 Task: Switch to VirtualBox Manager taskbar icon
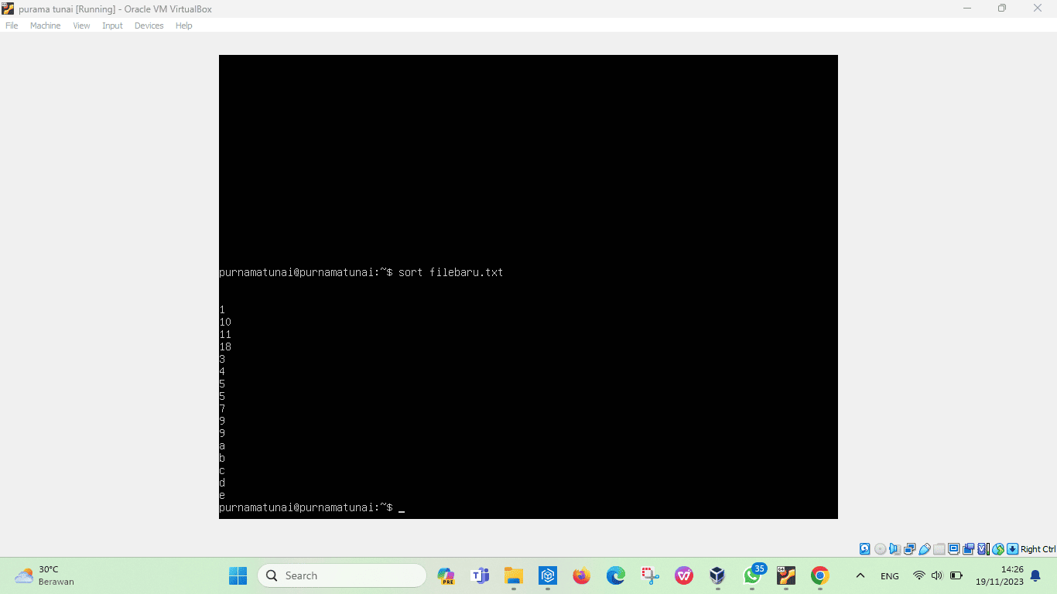[718, 575]
